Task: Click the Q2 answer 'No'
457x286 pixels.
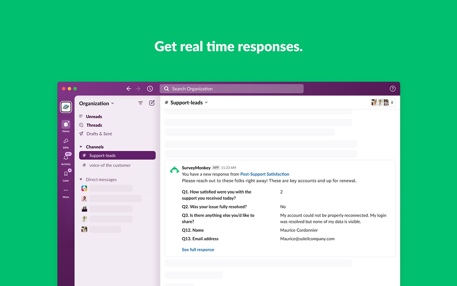Action: tap(283, 207)
